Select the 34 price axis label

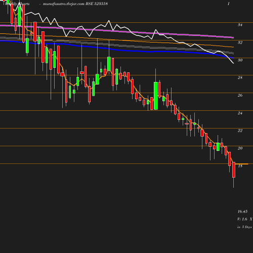[x=240, y=25]
